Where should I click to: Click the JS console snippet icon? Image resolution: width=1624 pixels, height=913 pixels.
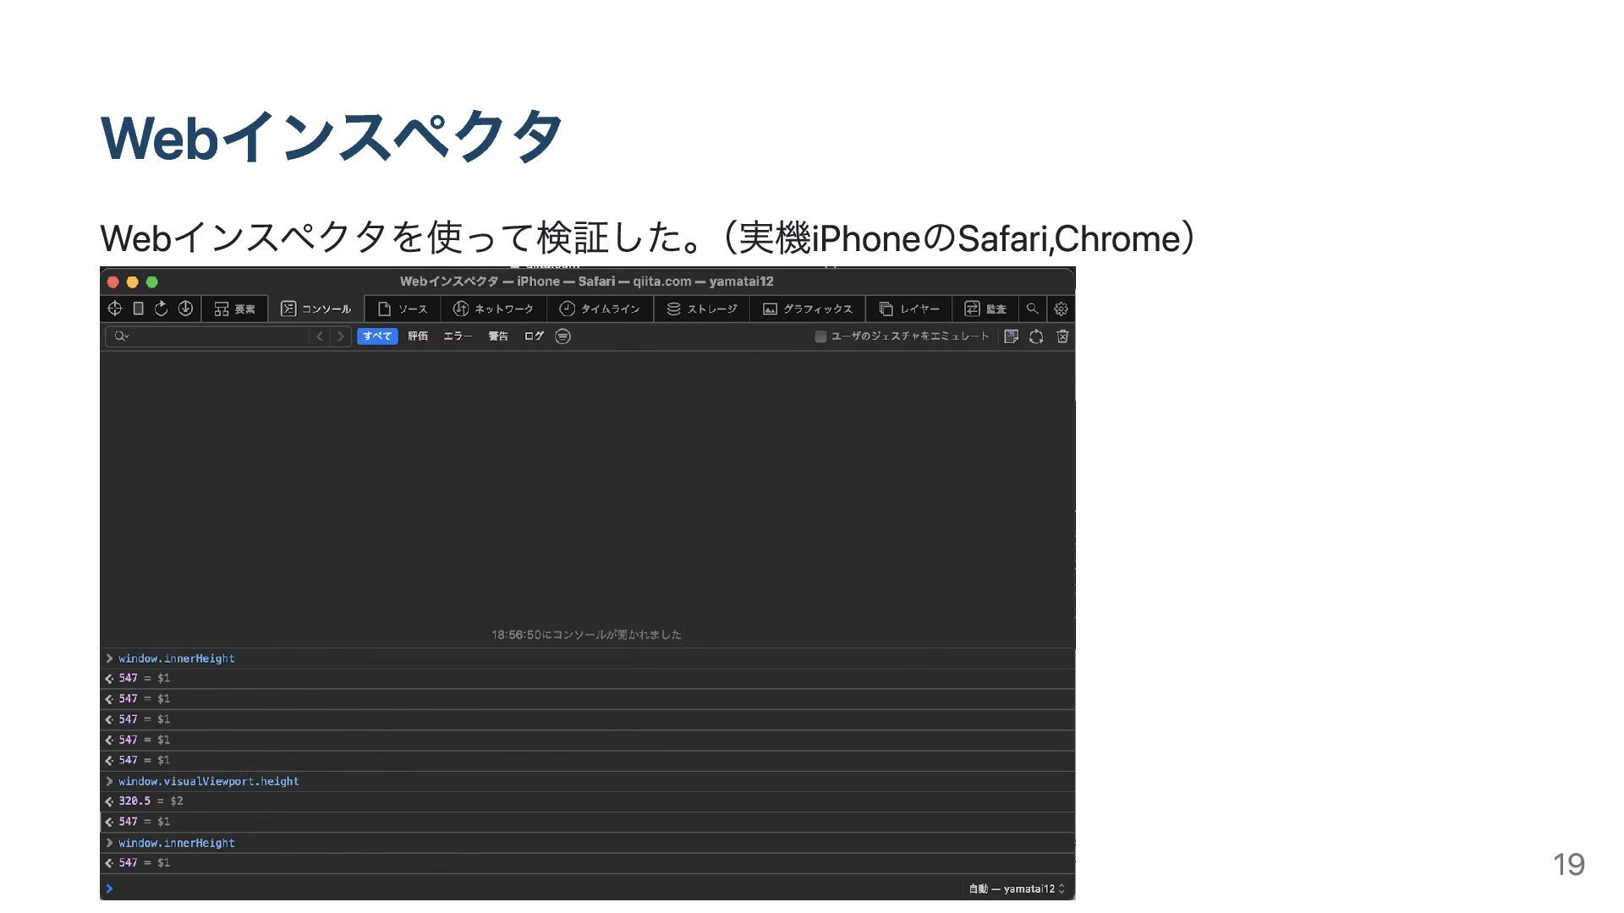coord(1011,336)
